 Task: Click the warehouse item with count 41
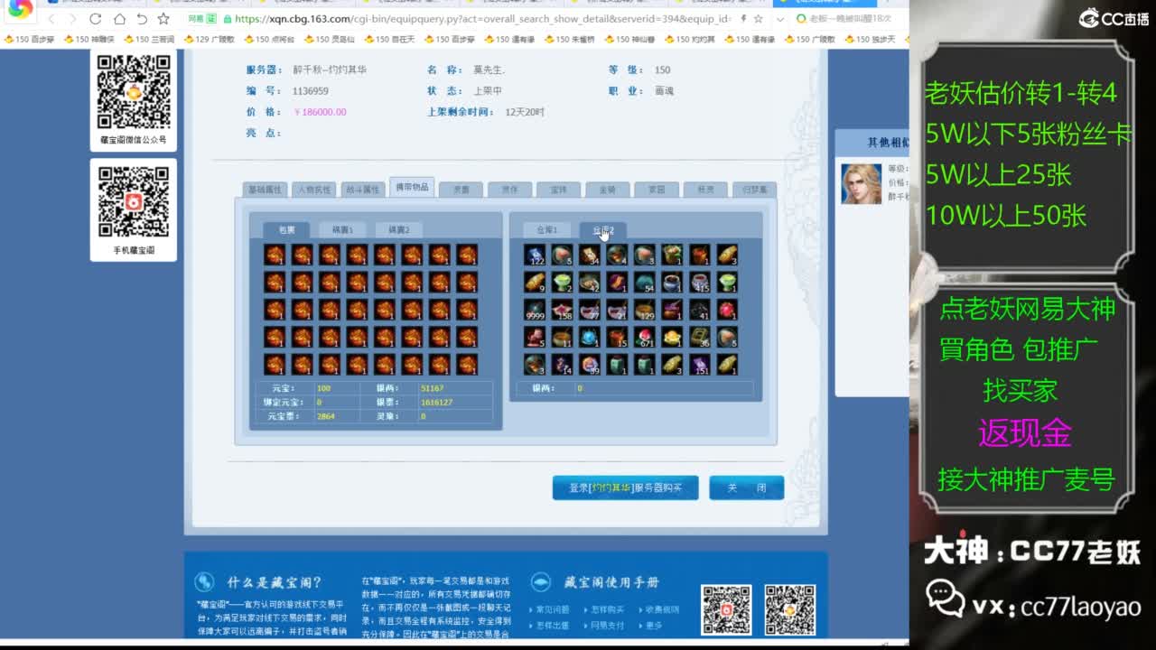tap(699, 310)
